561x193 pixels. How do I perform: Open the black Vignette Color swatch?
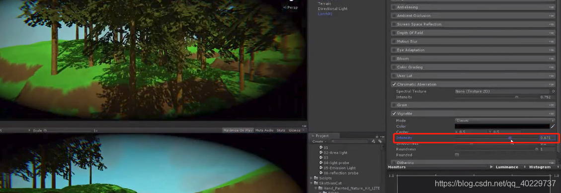point(502,126)
